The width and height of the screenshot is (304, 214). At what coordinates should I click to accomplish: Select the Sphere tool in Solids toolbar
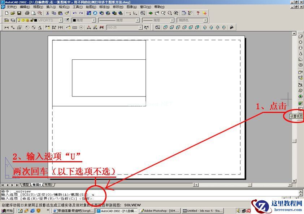[x=300, y=42]
